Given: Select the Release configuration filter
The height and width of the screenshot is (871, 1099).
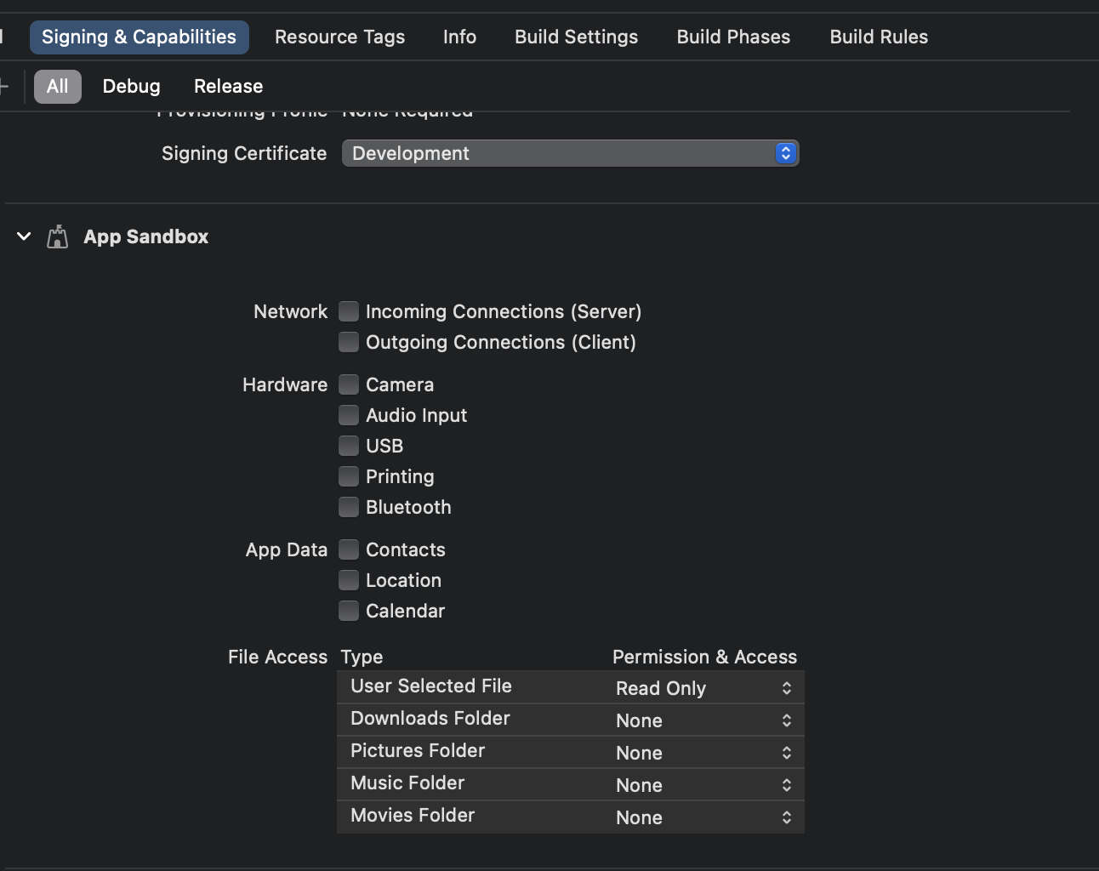Looking at the screenshot, I should click(x=228, y=87).
